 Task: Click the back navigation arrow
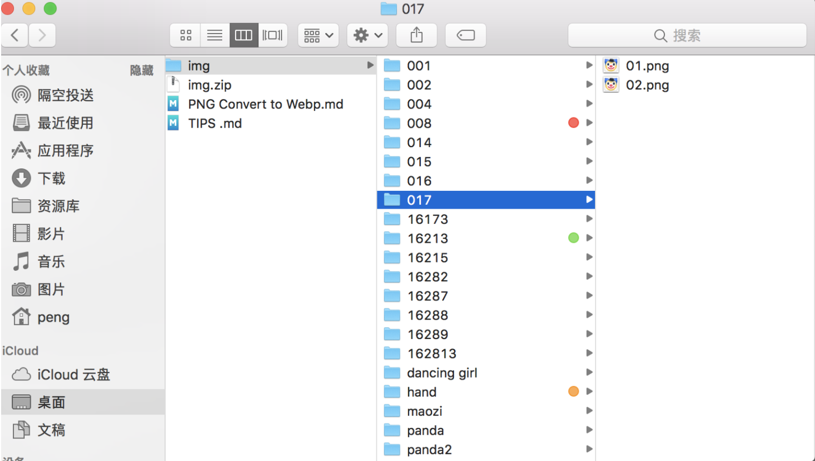tap(15, 35)
